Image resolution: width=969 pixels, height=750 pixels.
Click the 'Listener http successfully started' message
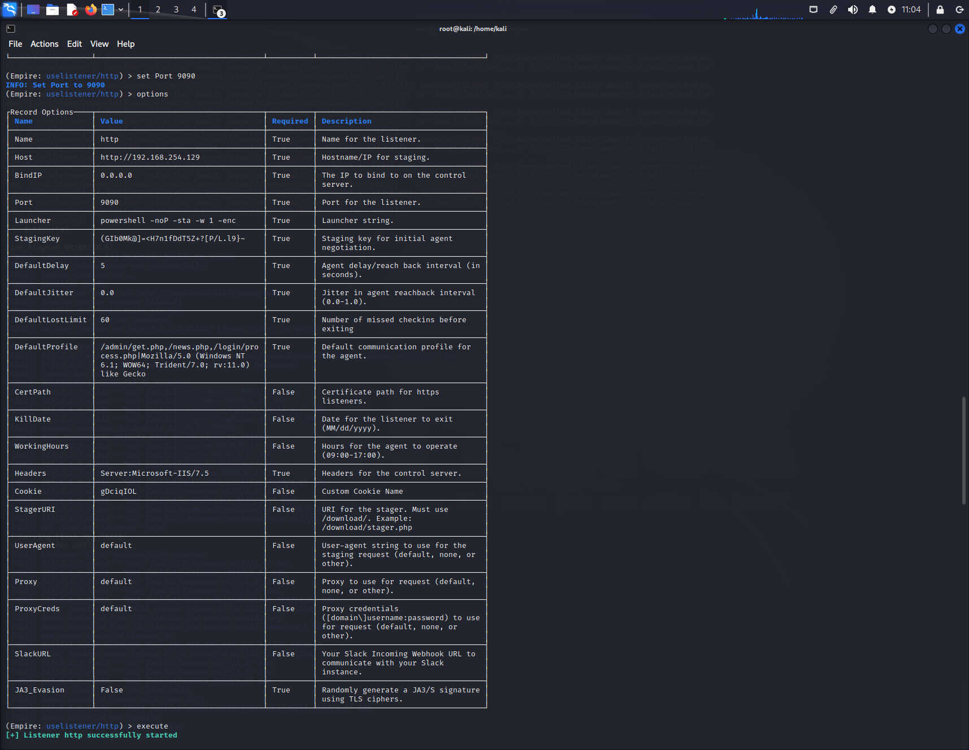pyautogui.click(x=101, y=735)
